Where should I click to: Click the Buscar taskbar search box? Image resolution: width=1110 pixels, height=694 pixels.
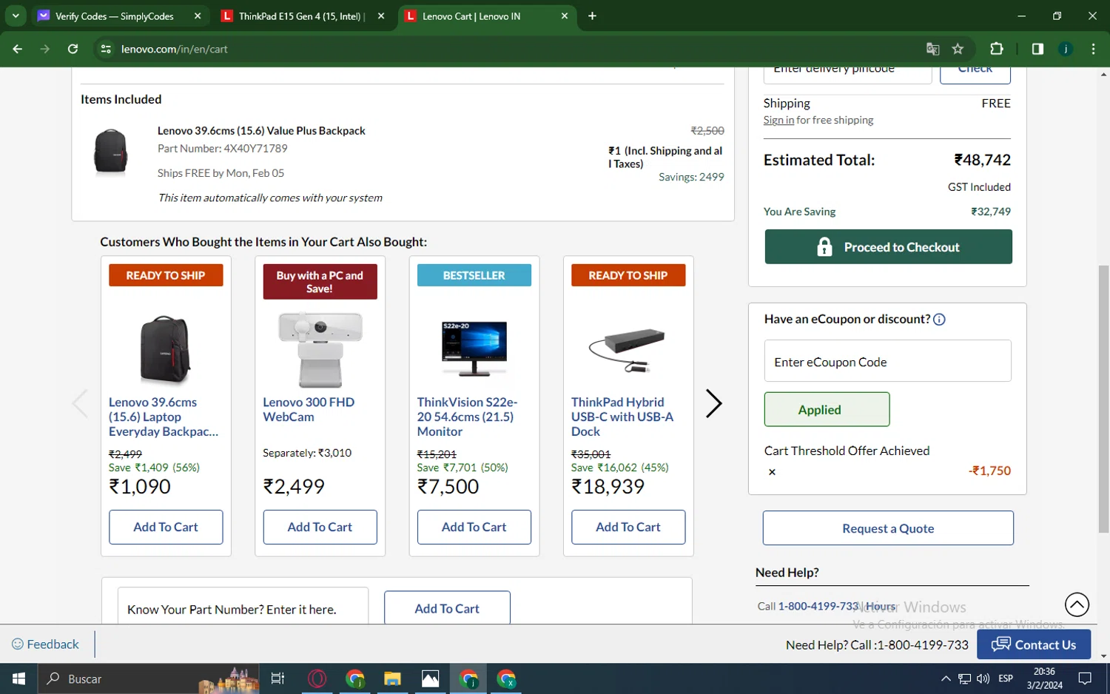[148, 678]
